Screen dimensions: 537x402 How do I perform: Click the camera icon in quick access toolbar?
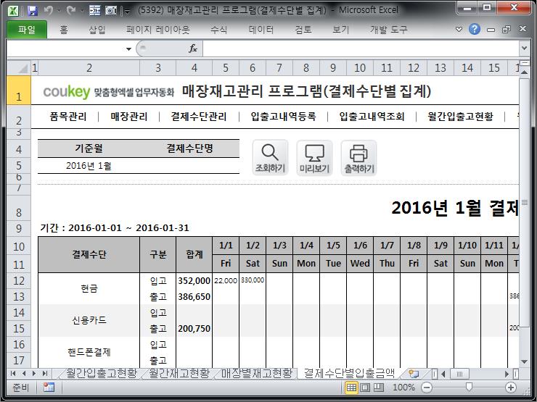(x=111, y=11)
